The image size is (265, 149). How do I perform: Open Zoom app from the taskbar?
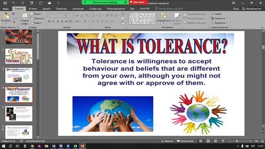click(68, 146)
